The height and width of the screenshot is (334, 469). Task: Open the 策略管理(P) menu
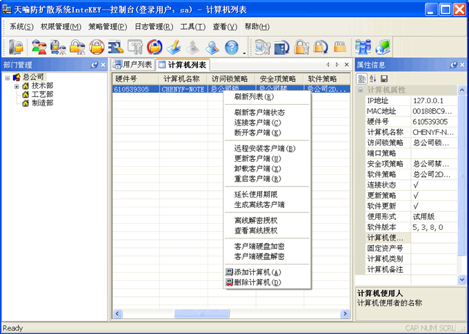tap(108, 27)
